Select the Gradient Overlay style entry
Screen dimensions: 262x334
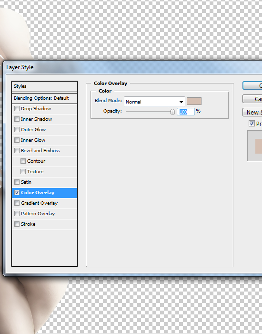[x=40, y=203]
